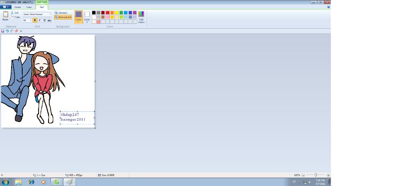Save the image using quick access icon
Viewport: 407px width, 186px height.
tap(3, 31)
